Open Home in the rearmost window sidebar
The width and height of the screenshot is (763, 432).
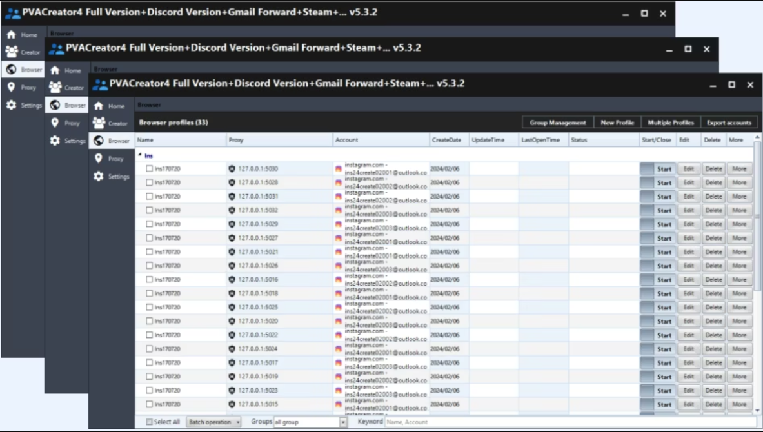(x=23, y=35)
